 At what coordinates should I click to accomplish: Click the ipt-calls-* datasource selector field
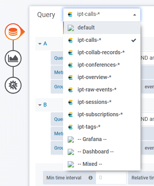point(102,15)
